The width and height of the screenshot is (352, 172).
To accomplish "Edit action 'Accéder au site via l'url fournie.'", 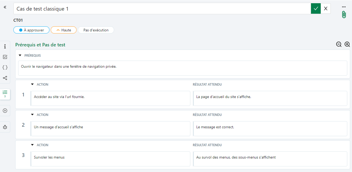I will (x=110, y=98).
